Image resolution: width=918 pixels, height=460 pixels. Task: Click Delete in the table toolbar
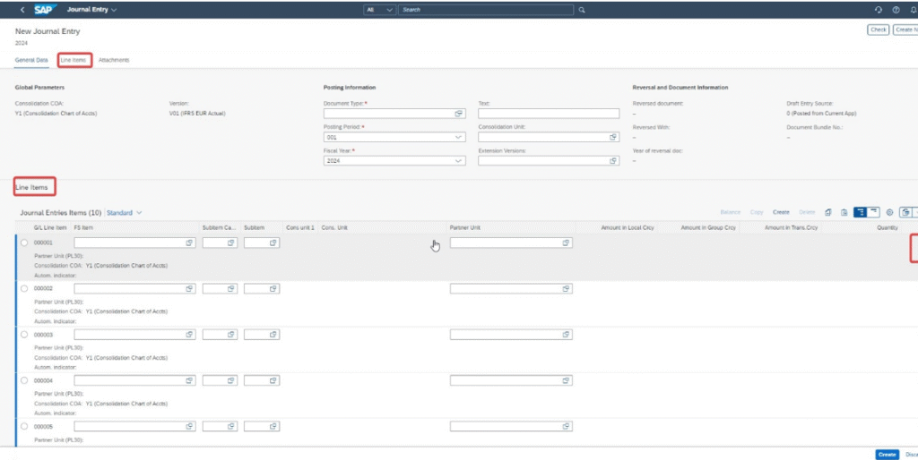click(807, 213)
